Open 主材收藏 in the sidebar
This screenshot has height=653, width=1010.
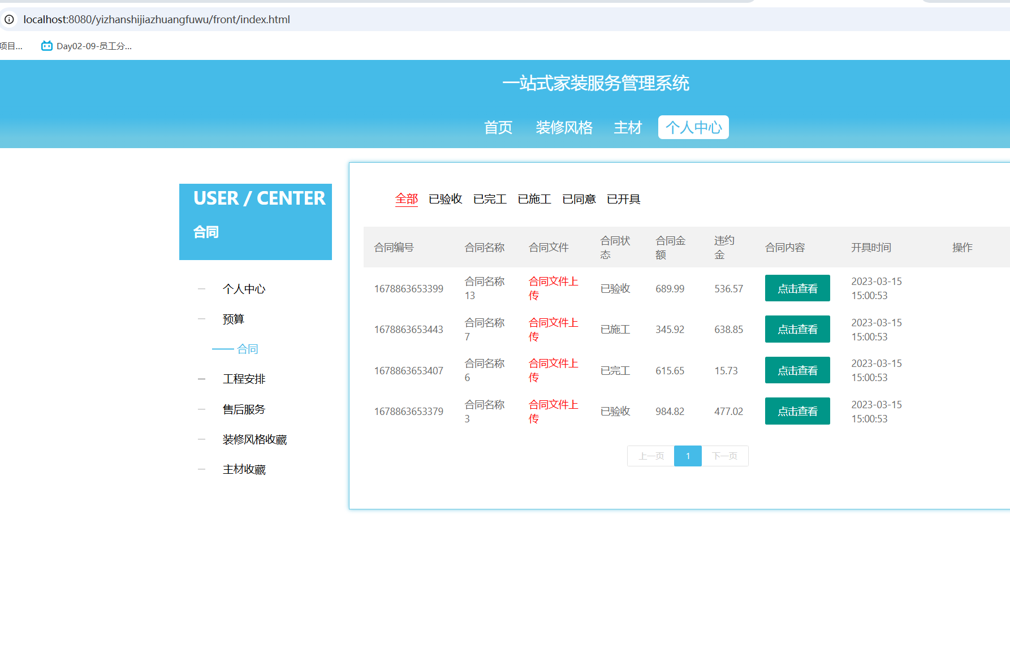click(244, 469)
